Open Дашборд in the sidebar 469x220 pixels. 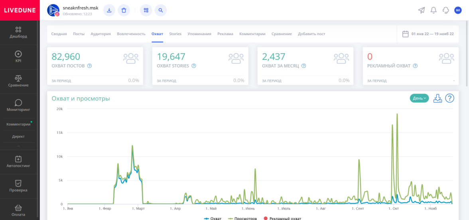tap(18, 32)
